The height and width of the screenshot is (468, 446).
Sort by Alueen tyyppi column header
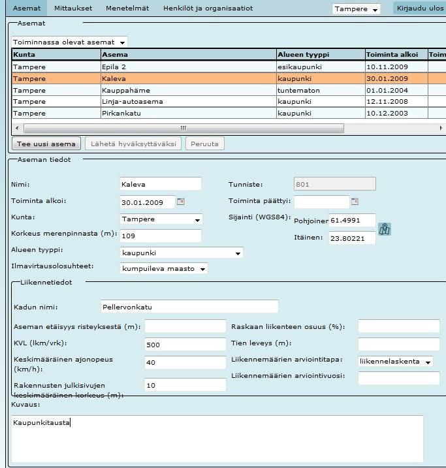coord(321,55)
